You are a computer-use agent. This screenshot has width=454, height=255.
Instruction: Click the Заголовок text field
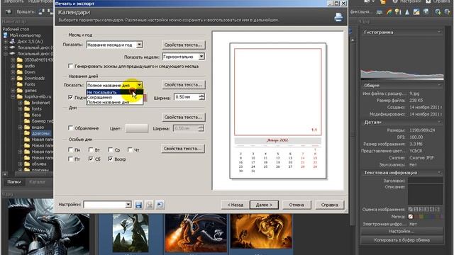[425, 181]
